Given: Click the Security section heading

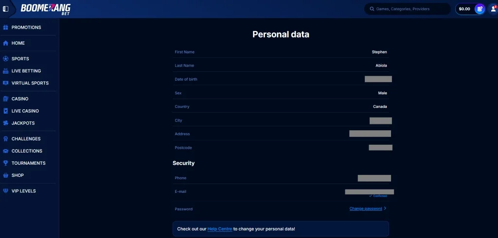Looking at the screenshot, I should click(183, 163).
